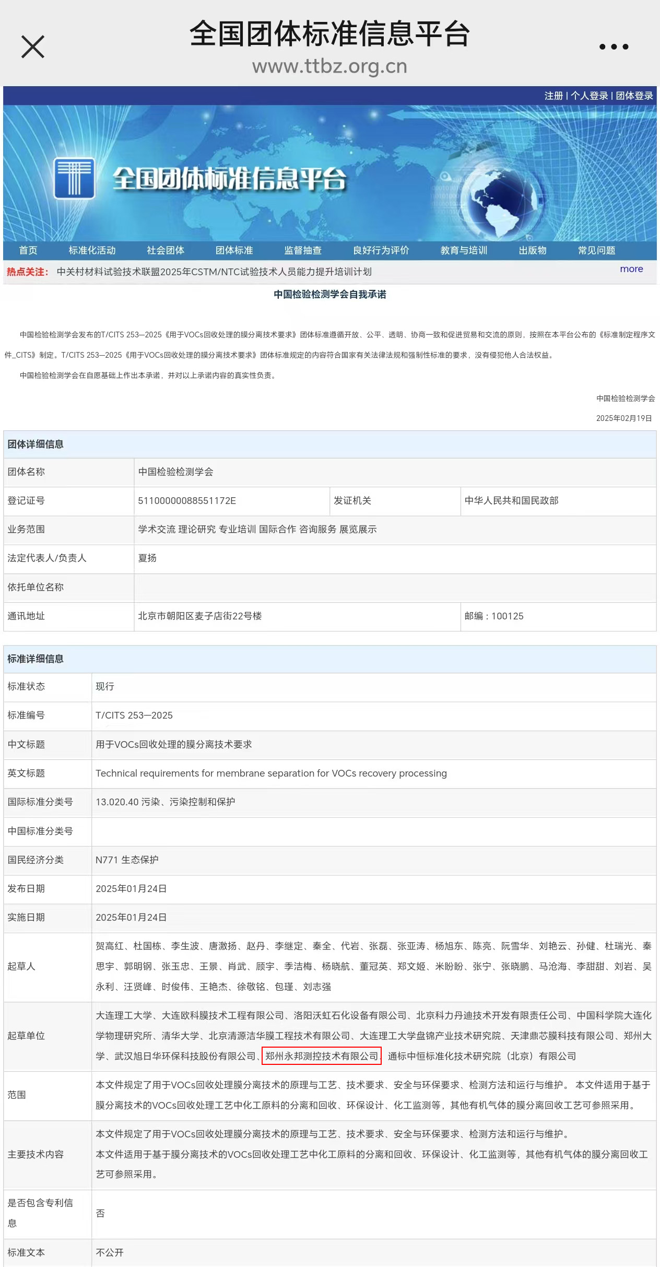The image size is (660, 1267).
Task: Open the 监督抽查 navigation item
Action: [303, 250]
